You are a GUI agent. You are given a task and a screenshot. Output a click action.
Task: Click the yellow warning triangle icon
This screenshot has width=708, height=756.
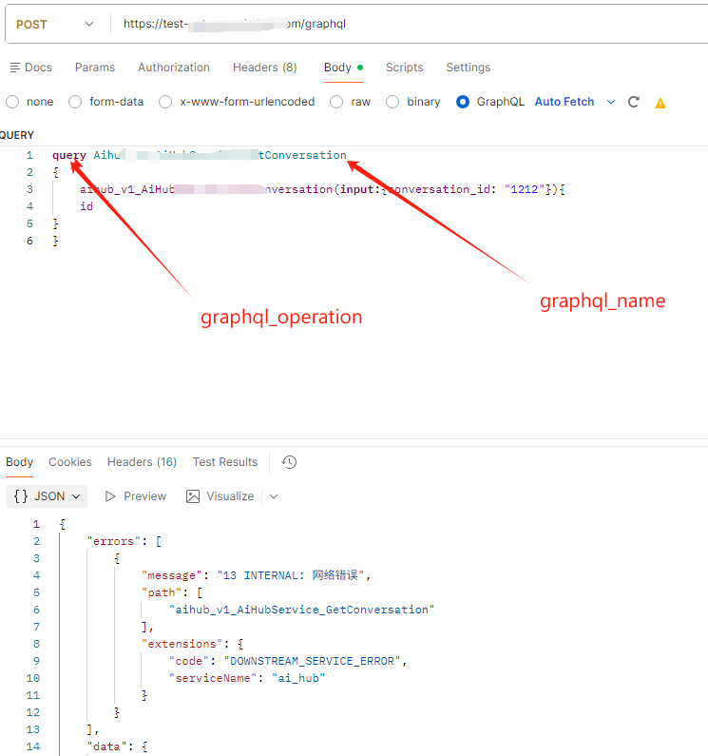tap(660, 103)
